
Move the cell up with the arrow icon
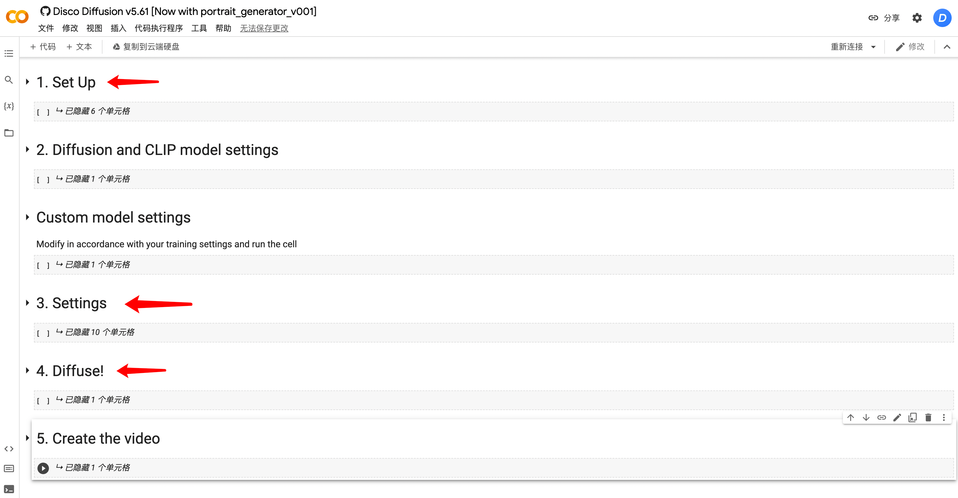851,417
